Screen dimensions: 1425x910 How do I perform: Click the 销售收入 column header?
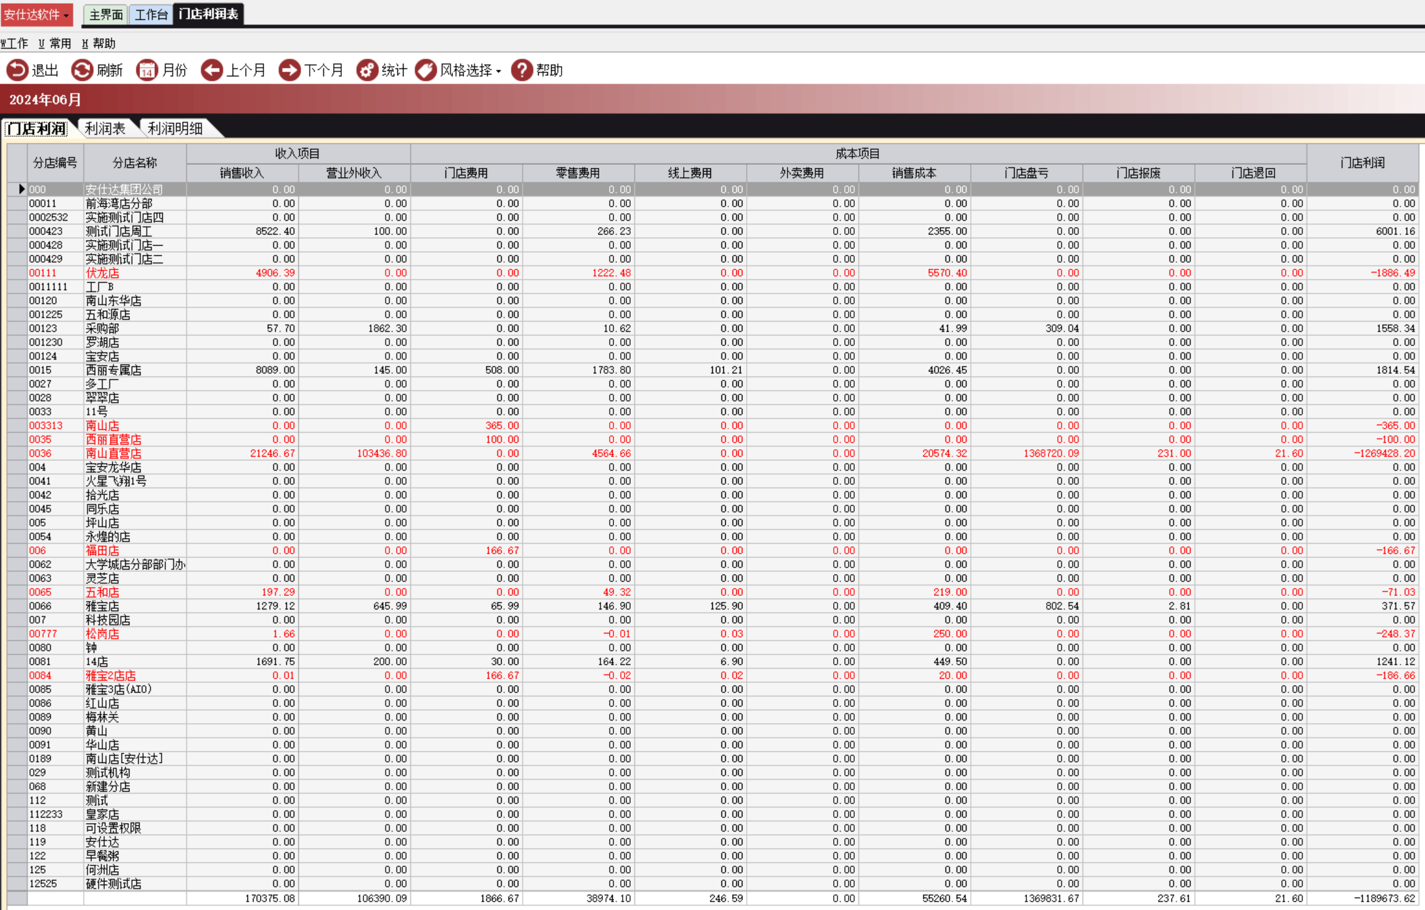pyautogui.click(x=242, y=173)
